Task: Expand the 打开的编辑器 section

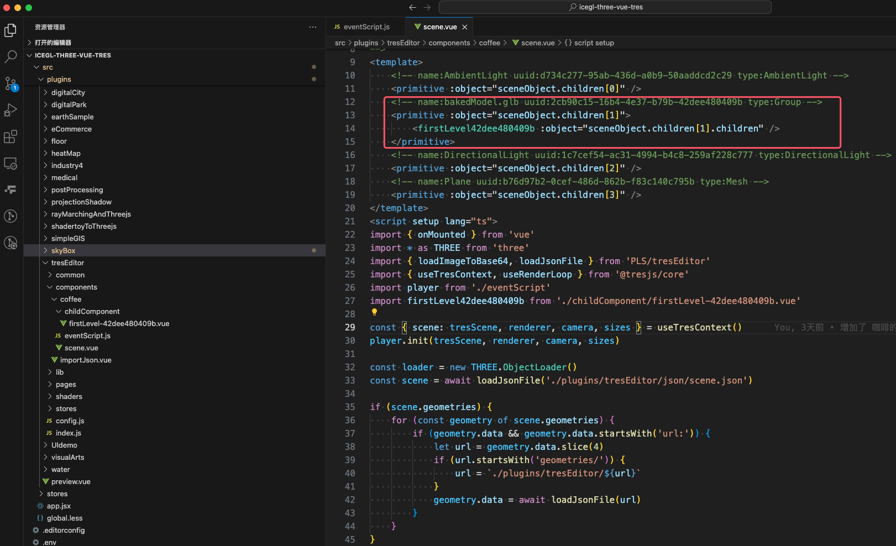Action: [x=53, y=43]
